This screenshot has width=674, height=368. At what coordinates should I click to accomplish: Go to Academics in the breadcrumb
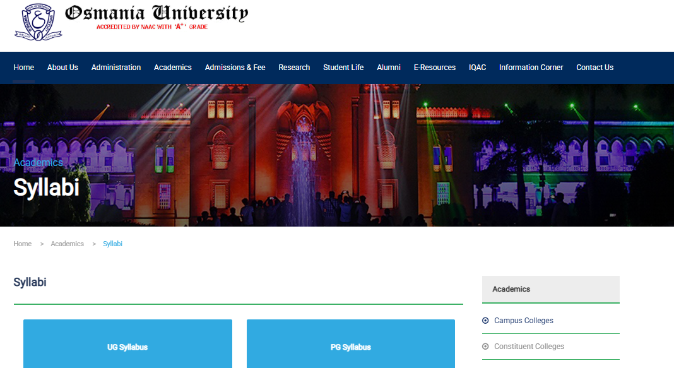click(x=67, y=244)
